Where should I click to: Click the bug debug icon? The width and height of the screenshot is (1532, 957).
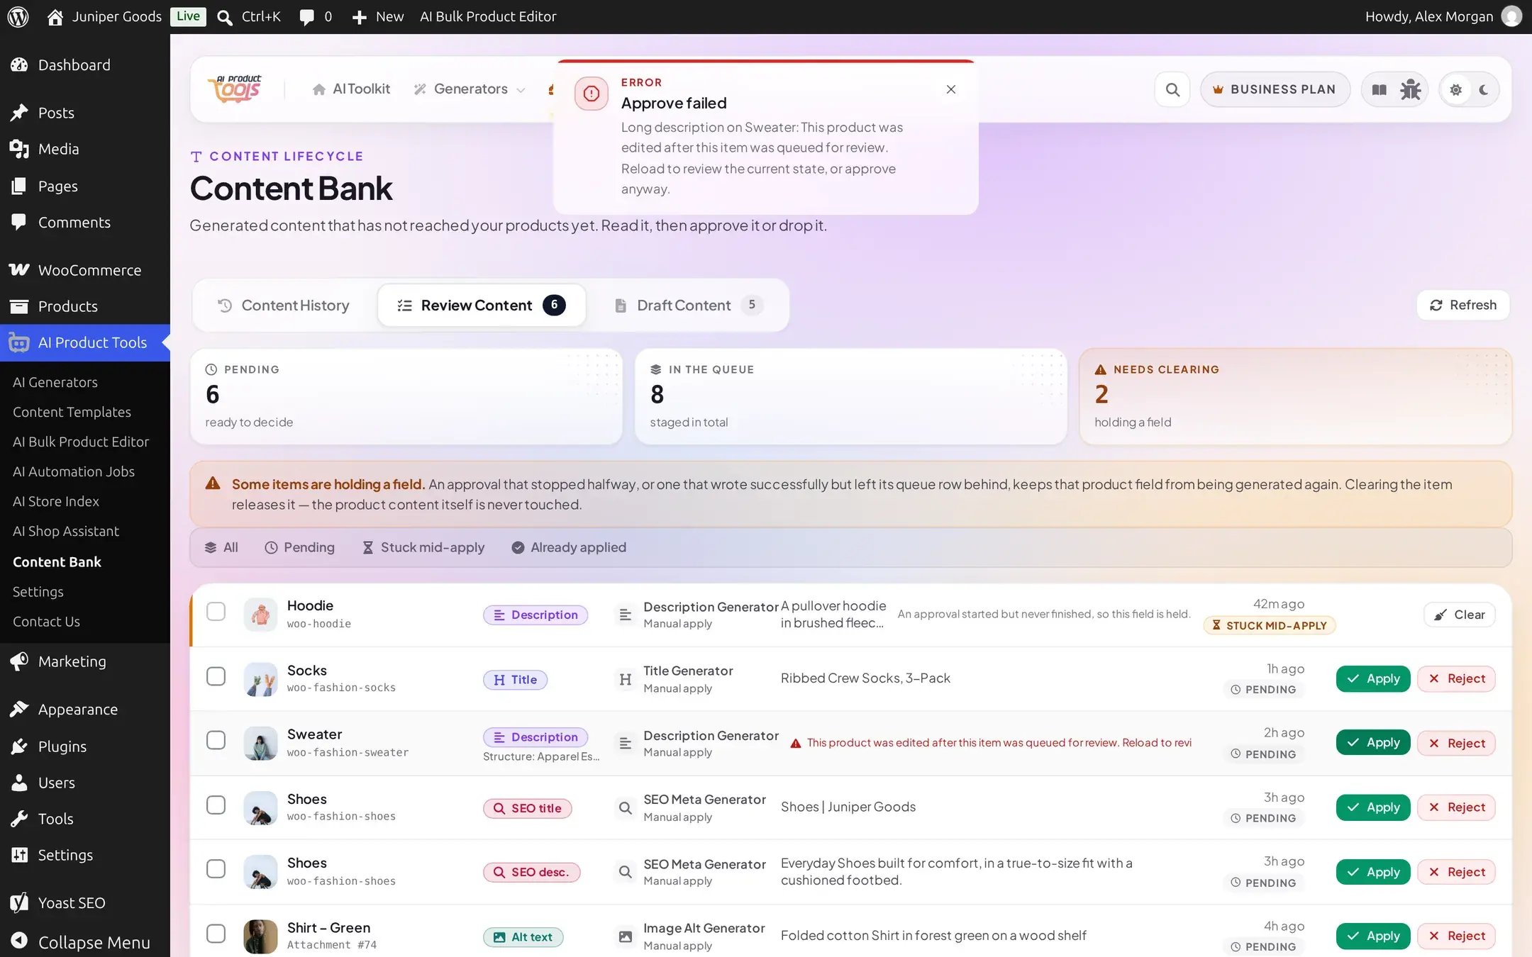tap(1410, 89)
